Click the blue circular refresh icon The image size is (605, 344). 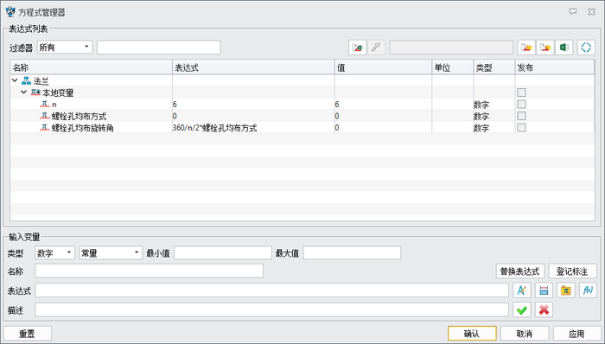point(586,48)
